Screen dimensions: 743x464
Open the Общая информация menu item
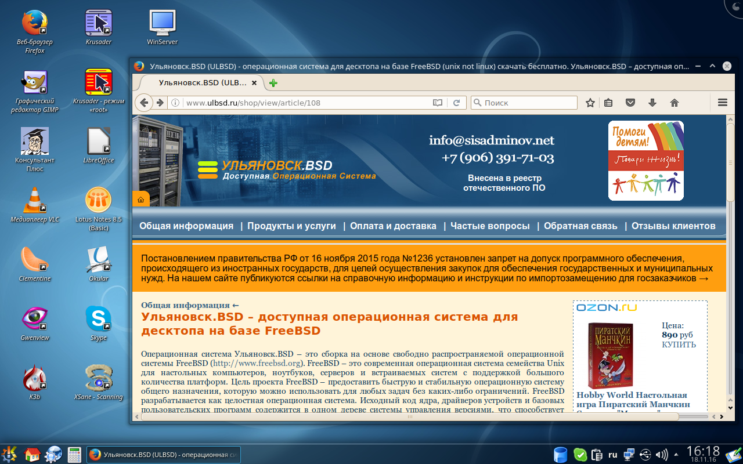pos(186,226)
